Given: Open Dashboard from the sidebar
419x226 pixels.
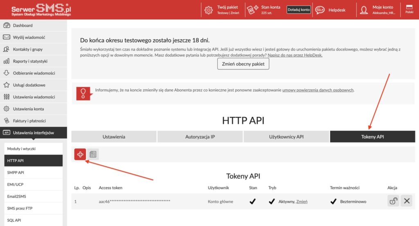Looking at the screenshot, I should (23, 25).
